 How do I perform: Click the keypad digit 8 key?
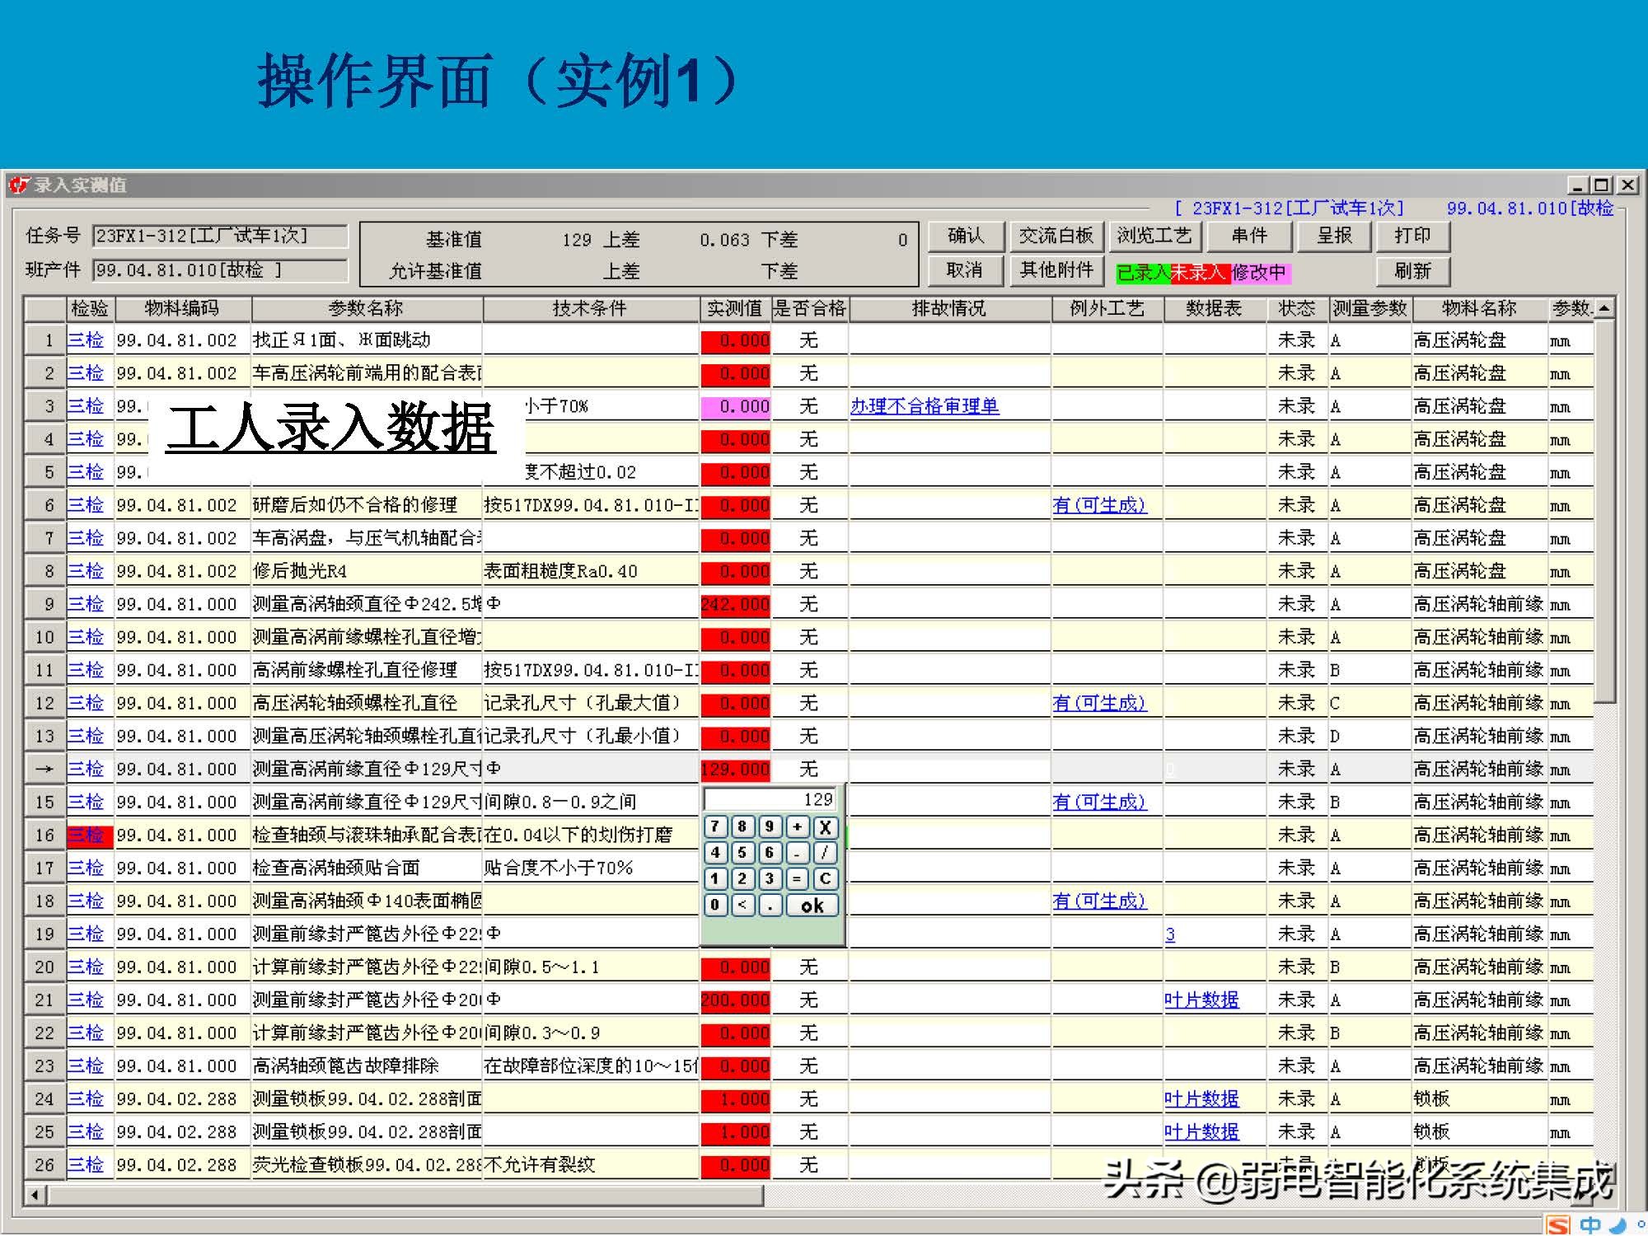742,826
